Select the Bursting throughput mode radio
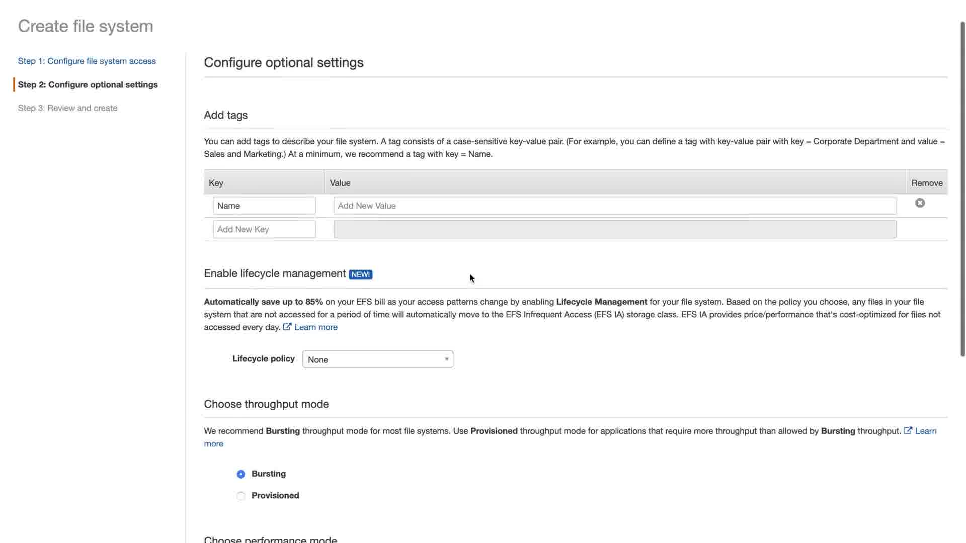The image size is (966, 543). [241, 474]
